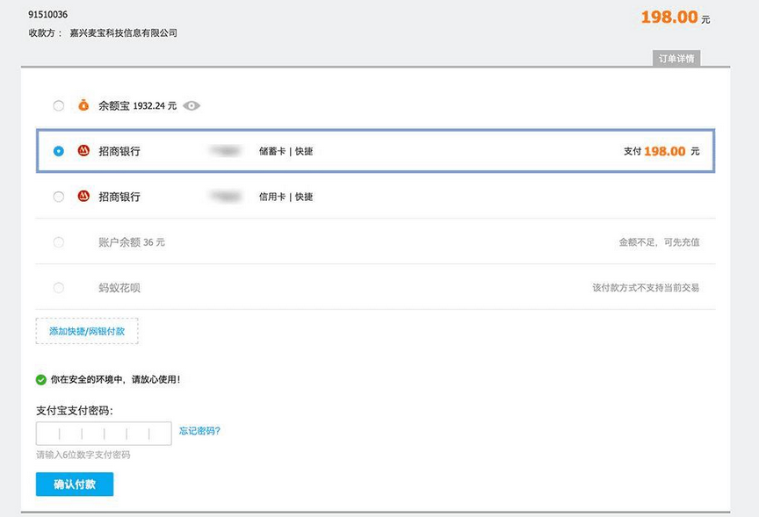Screen dimensions: 759x517
Task: Click the 储蓄卡 | 快捷 label
Action: (x=286, y=151)
